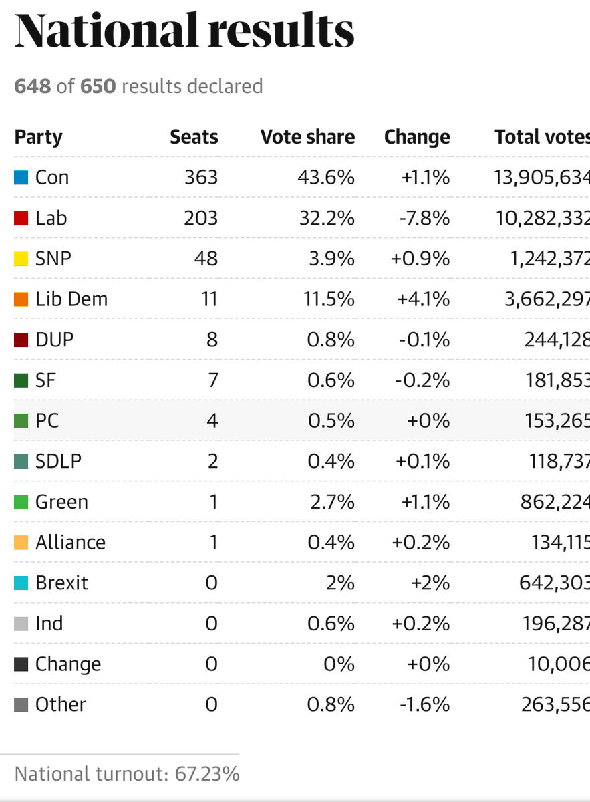Select the highlighted PC party row label
This screenshot has width=590, height=802.
[x=47, y=421]
